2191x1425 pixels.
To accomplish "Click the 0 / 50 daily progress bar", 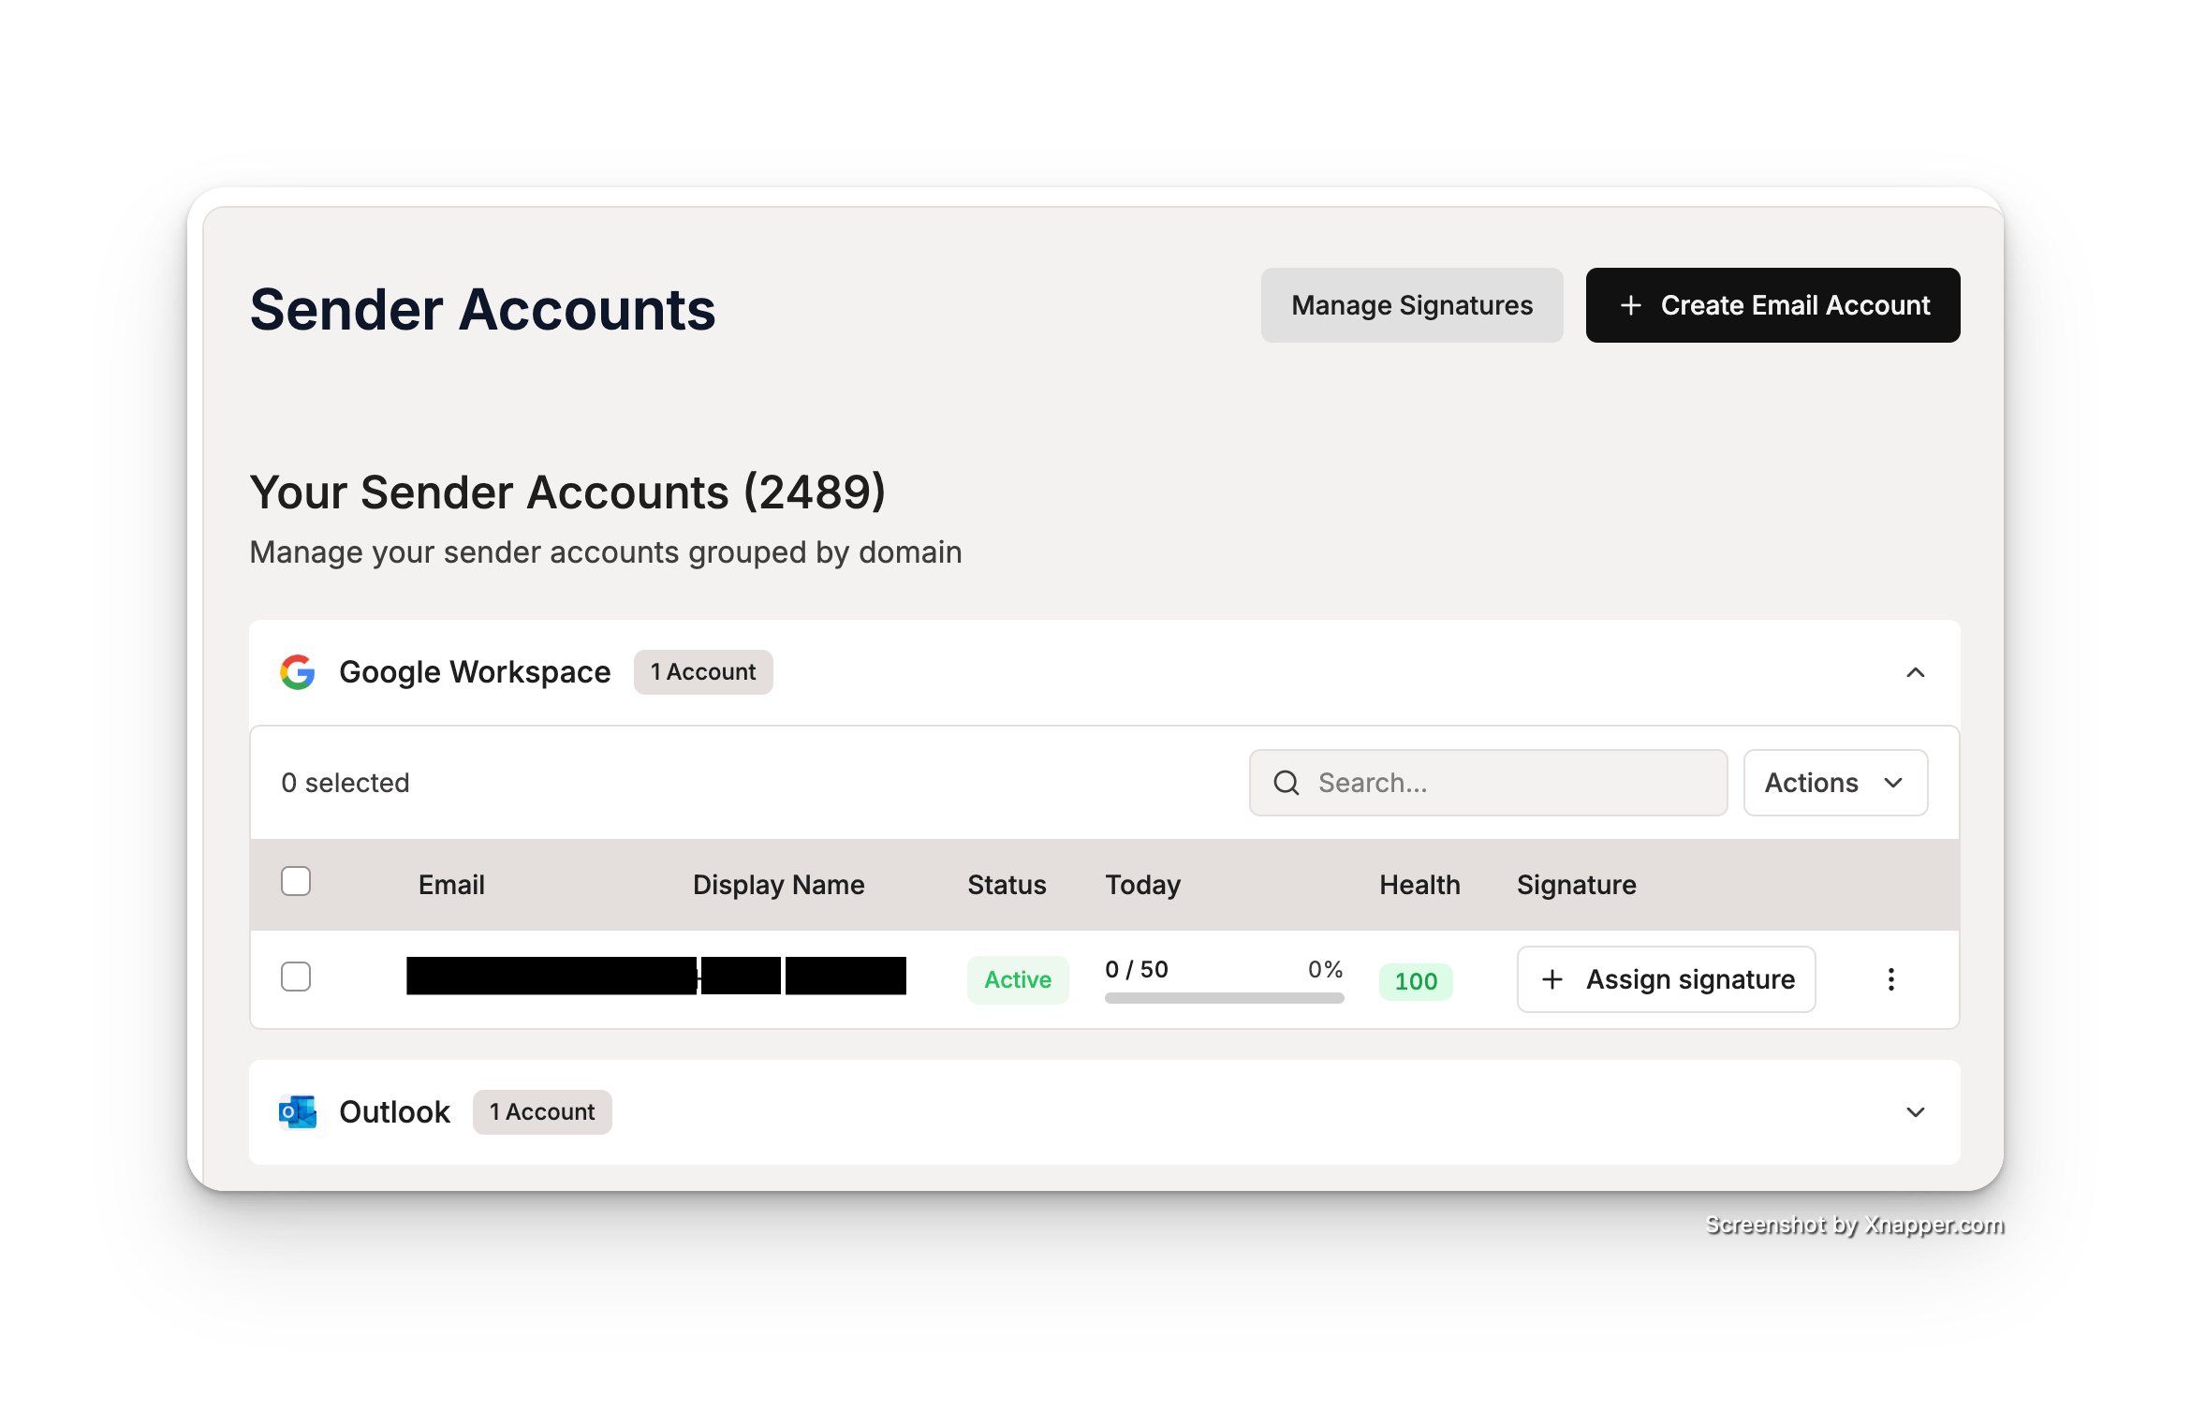I will coord(1225,998).
